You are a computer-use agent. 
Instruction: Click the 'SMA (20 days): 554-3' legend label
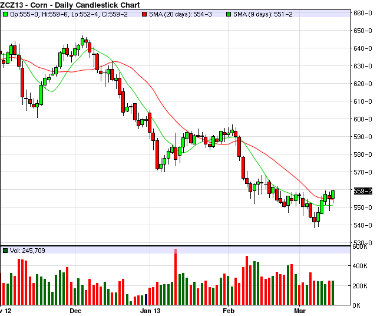coord(180,14)
